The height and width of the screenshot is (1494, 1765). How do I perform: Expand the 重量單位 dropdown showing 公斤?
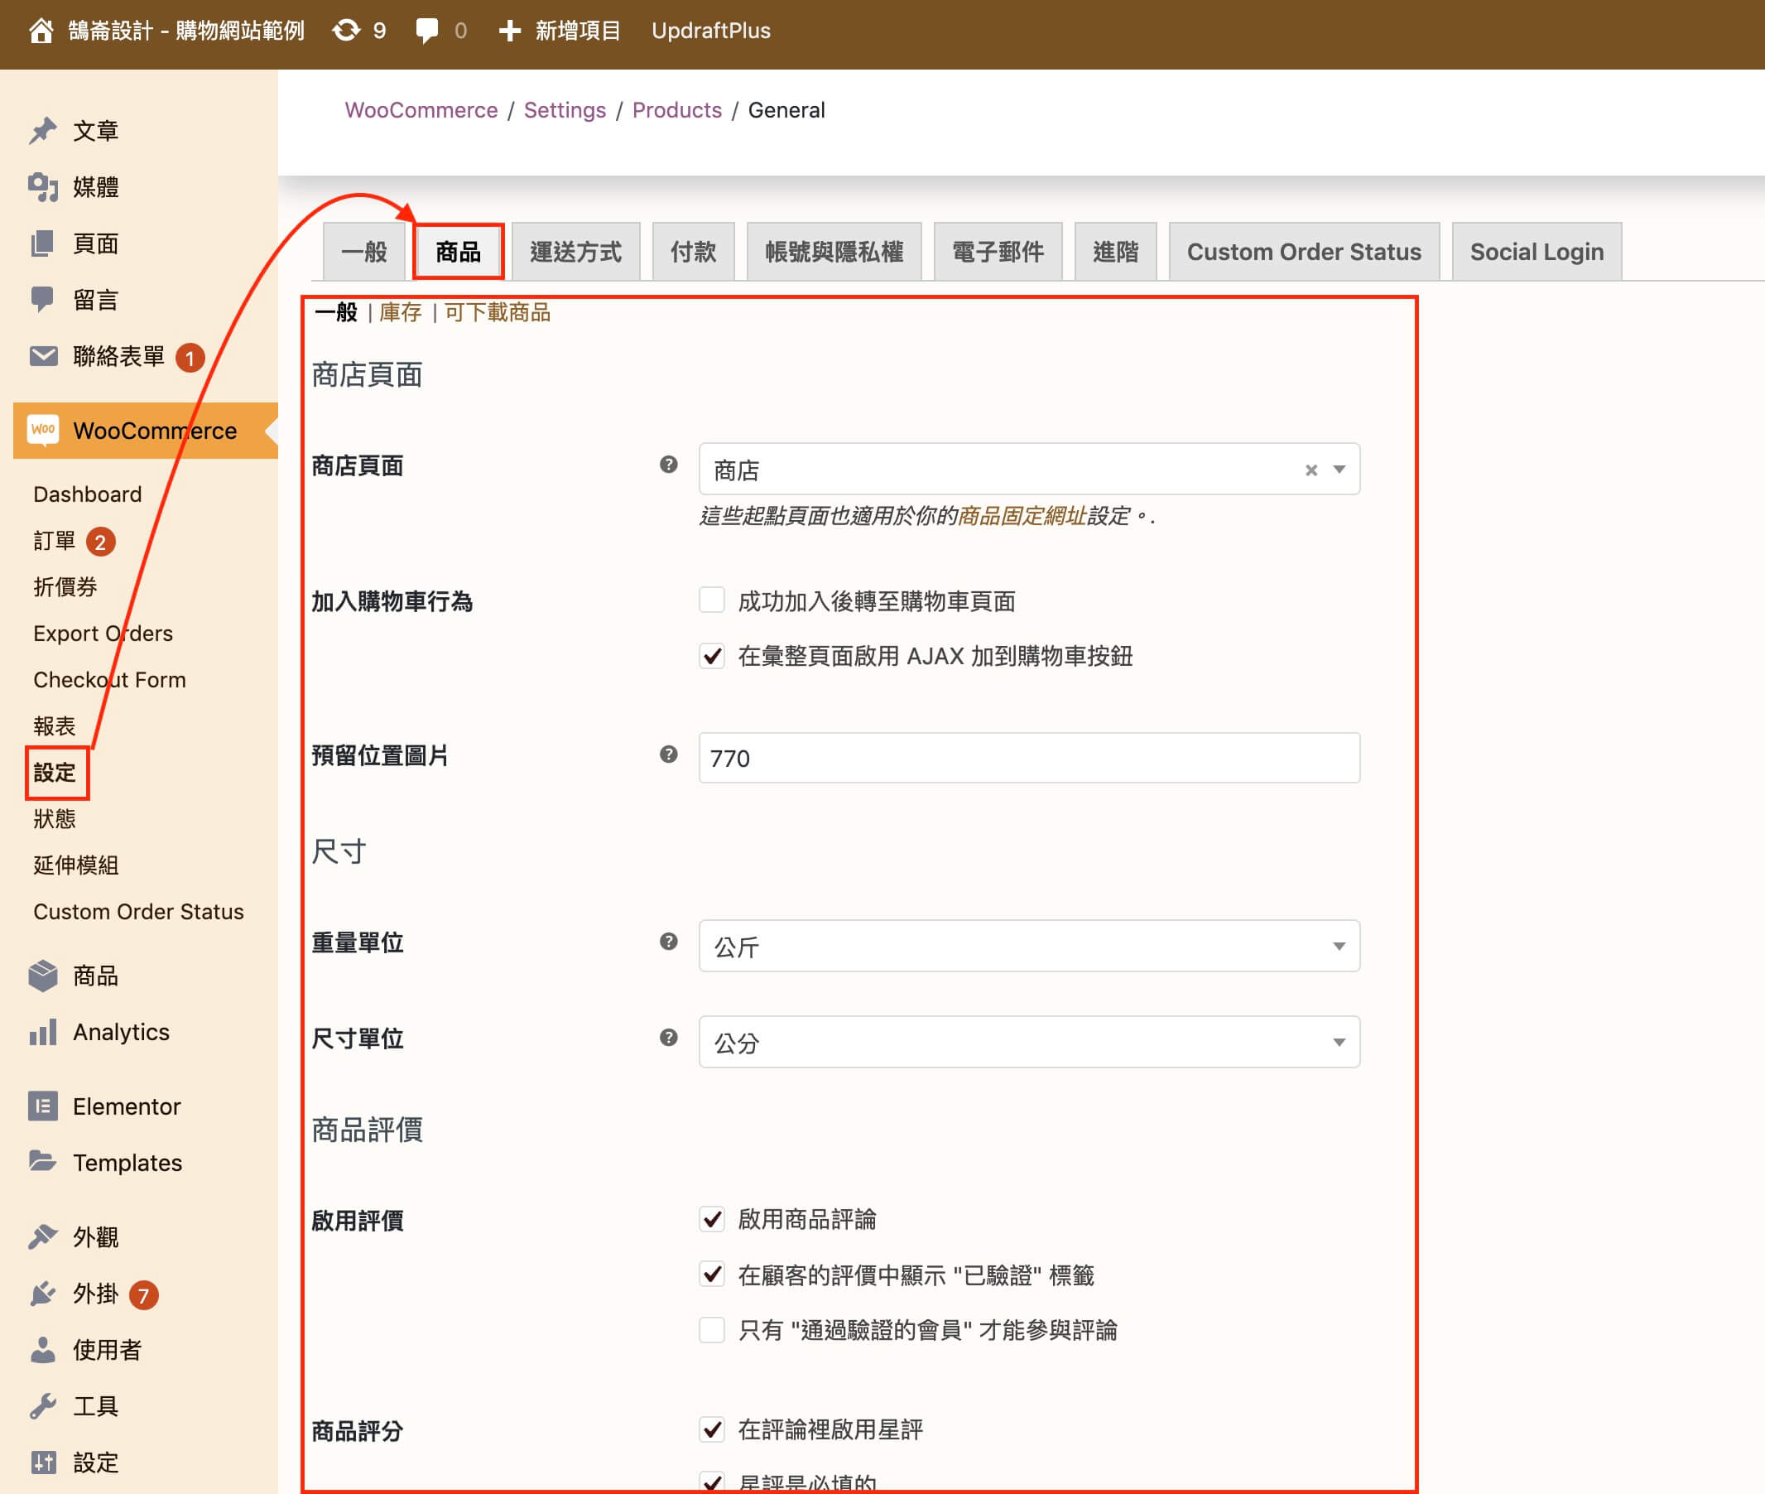[x=1028, y=946]
